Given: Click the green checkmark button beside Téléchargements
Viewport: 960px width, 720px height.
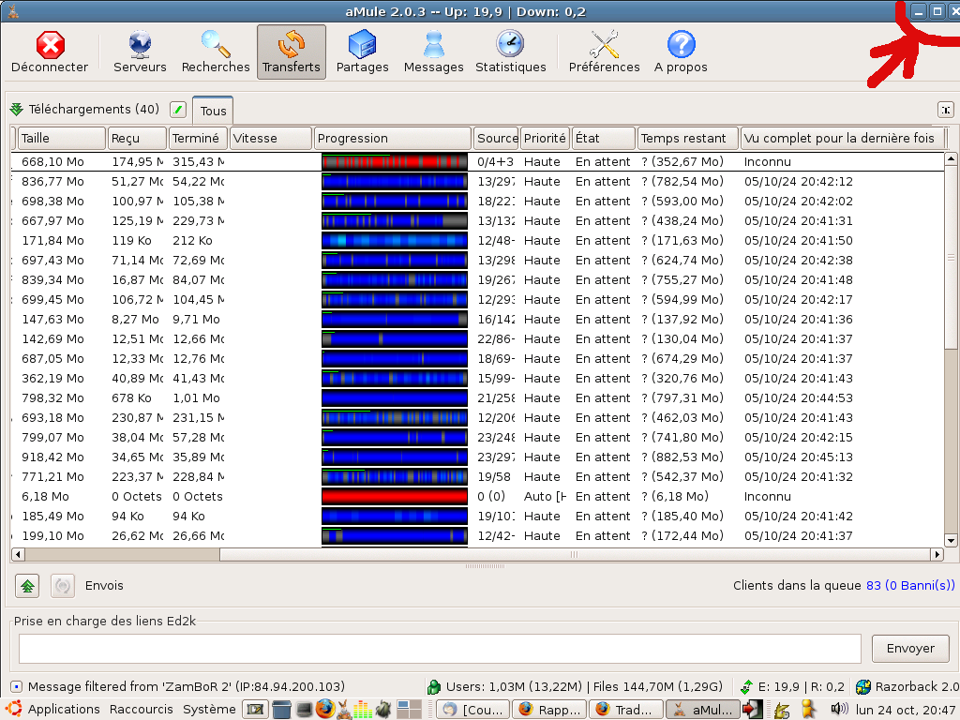Looking at the screenshot, I should (x=178, y=110).
